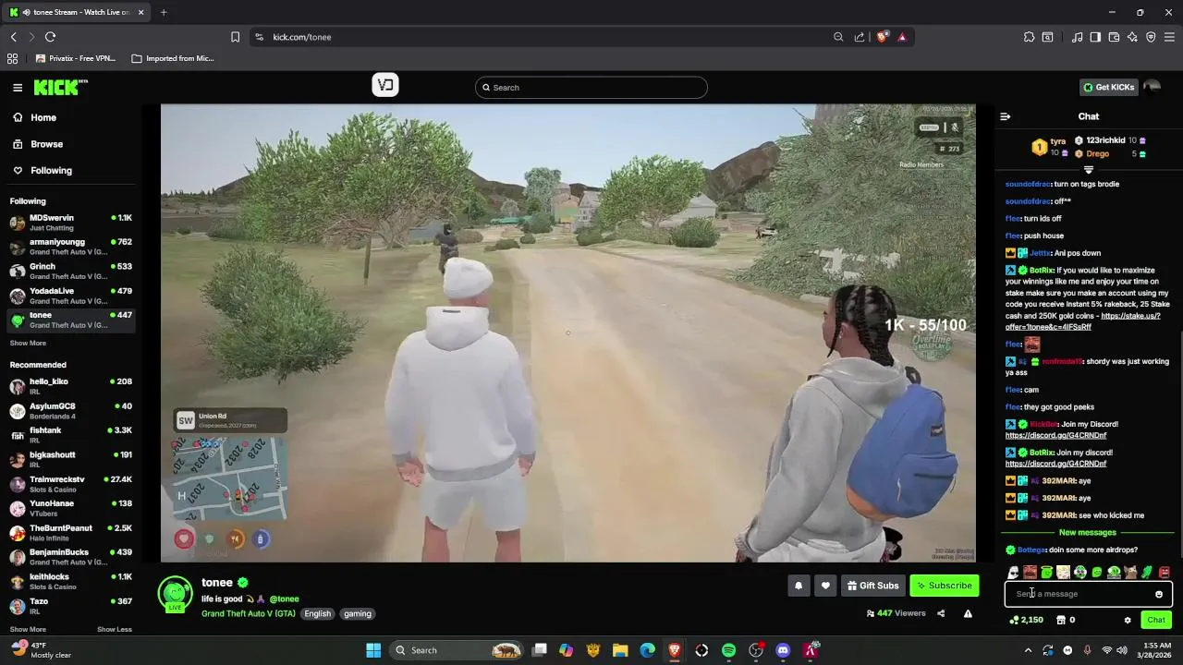The image size is (1183, 665).
Task: Open MDSwervin's channel in Following list
Action: (71, 223)
